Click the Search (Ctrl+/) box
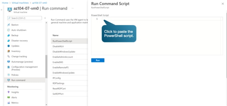The image size is (227, 106). (24, 18)
